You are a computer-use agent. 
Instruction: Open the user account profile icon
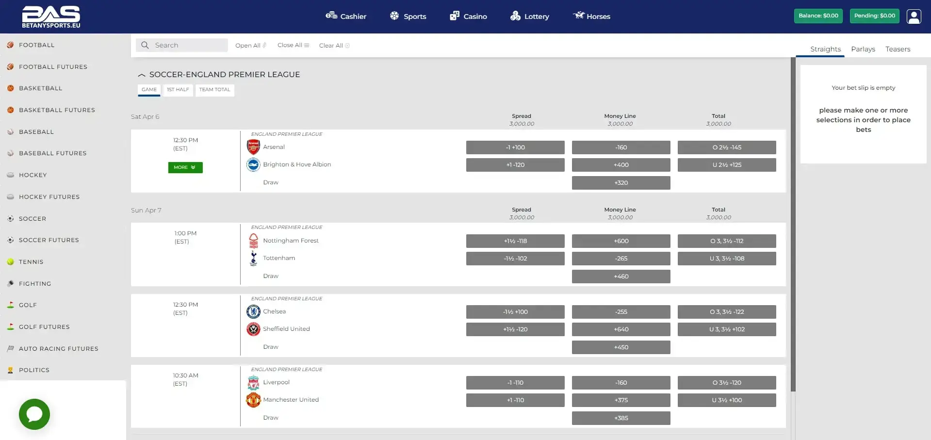(x=914, y=16)
